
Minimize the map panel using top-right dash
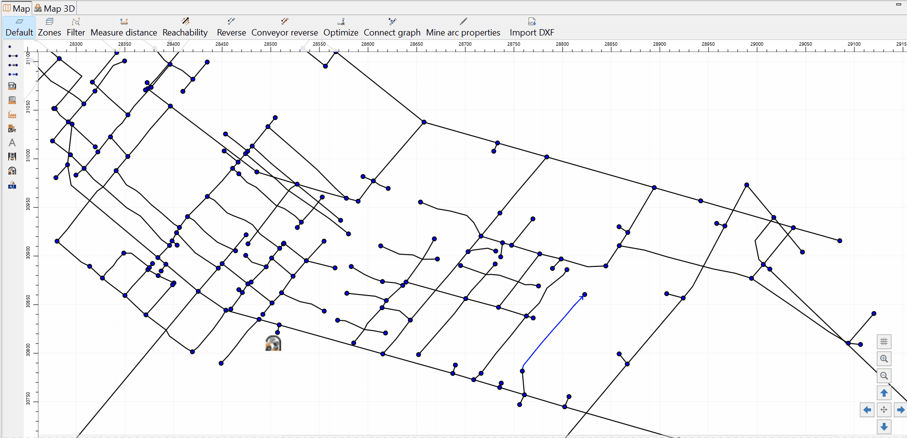point(899,4)
